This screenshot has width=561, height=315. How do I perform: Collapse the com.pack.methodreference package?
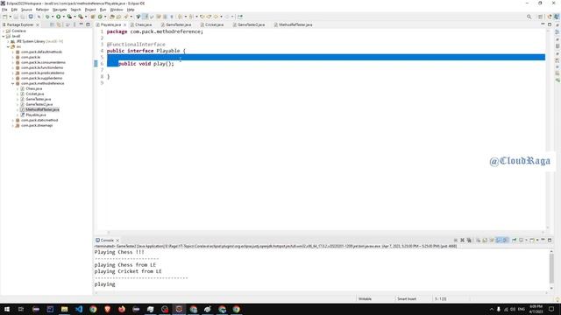[x=13, y=83]
